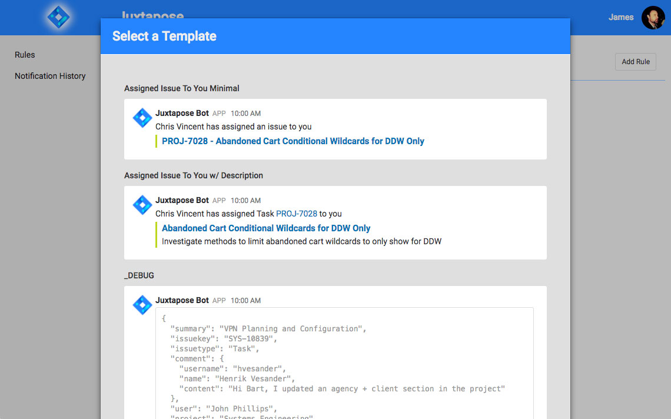Click the "user": "John Phillips" line
671x419 pixels.
pos(224,409)
